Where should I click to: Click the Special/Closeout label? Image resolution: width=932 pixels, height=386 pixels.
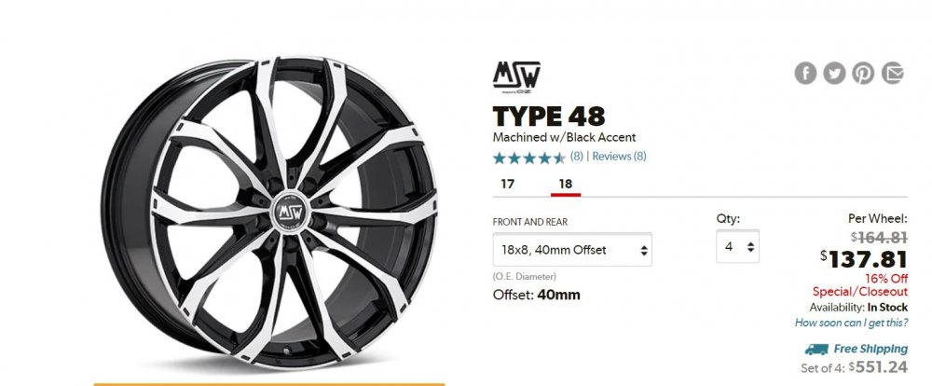[x=860, y=292]
